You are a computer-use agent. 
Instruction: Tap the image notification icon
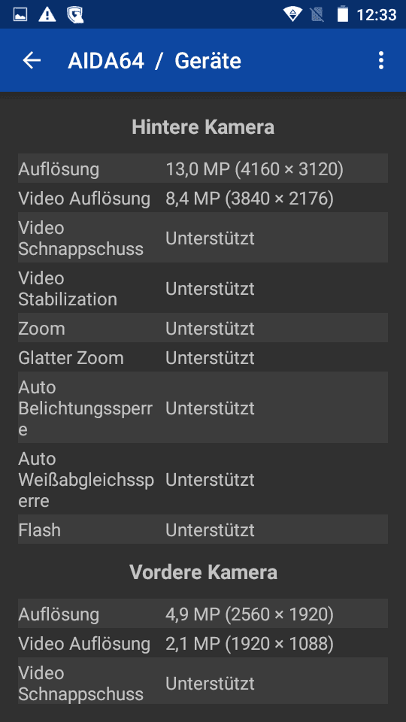(20, 15)
